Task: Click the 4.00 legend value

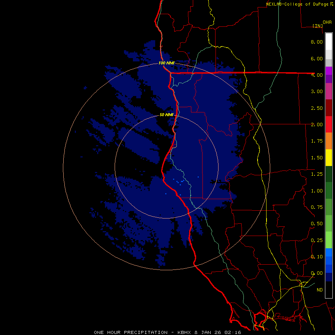Action: click(x=317, y=75)
